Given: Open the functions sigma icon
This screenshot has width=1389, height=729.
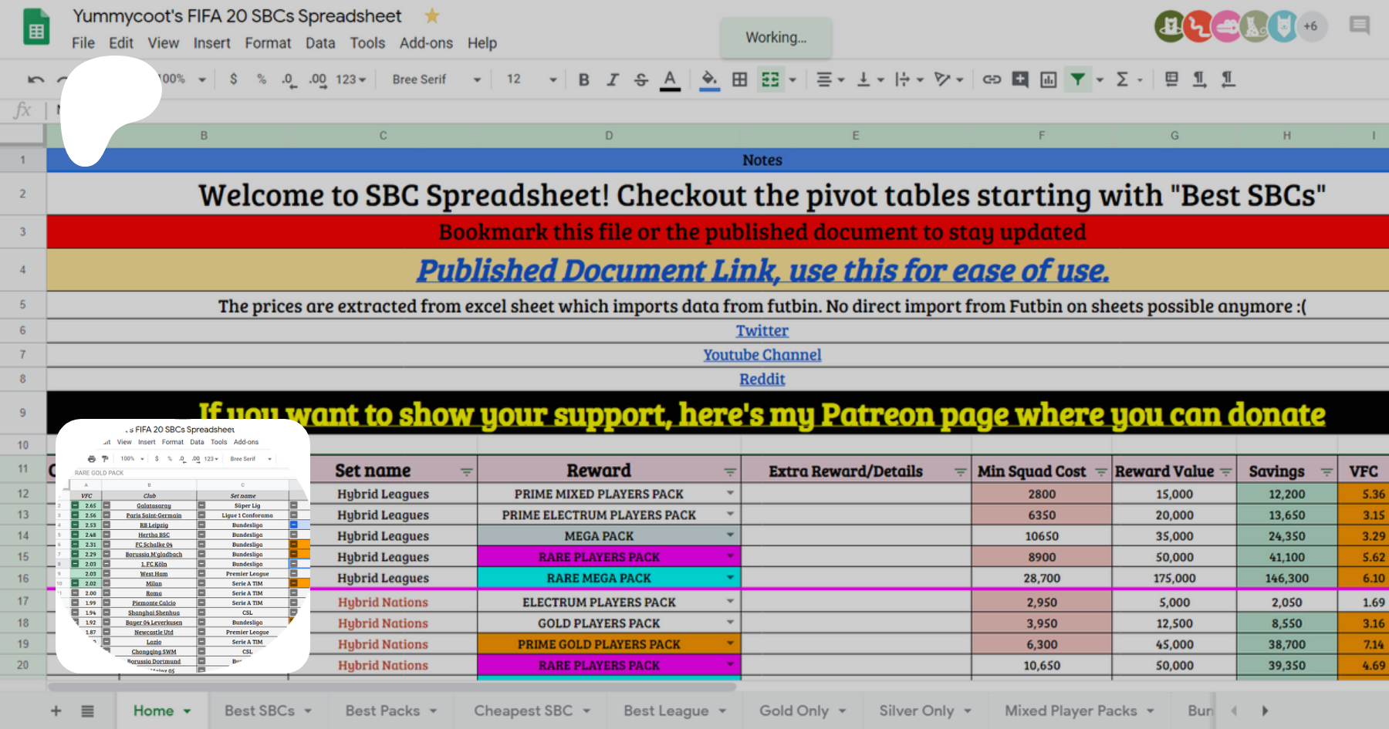Looking at the screenshot, I should pos(1122,79).
